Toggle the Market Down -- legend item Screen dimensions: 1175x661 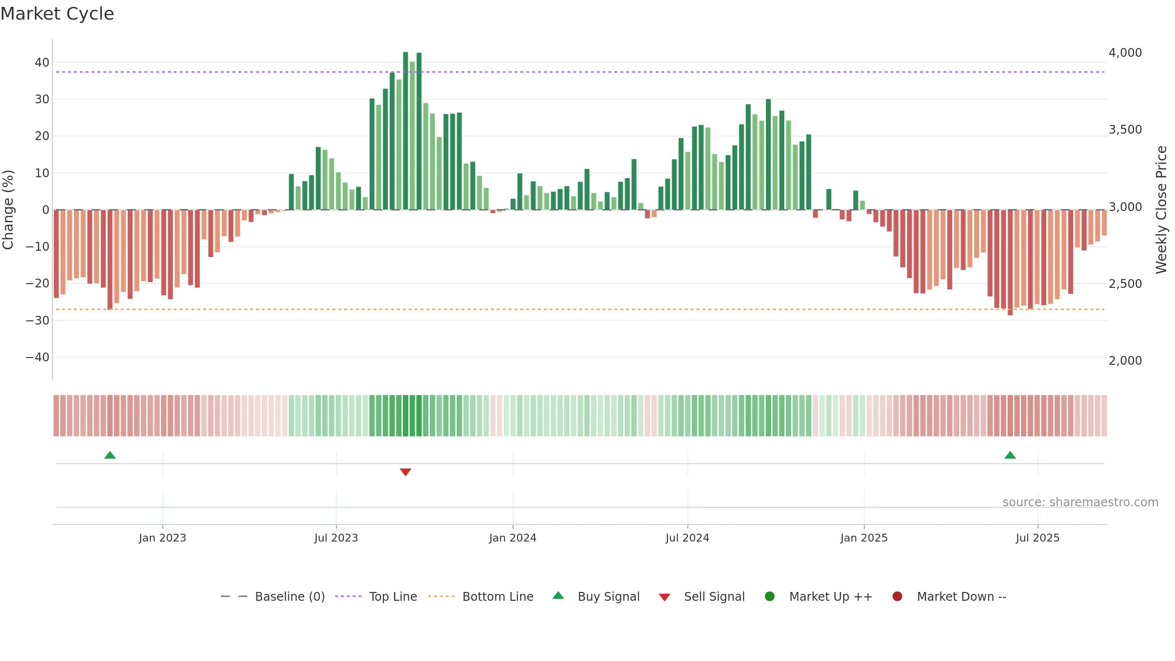(949, 596)
